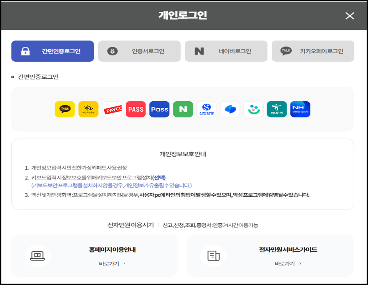Choose the green smiley-face certificate icon

click(x=253, y=109)
